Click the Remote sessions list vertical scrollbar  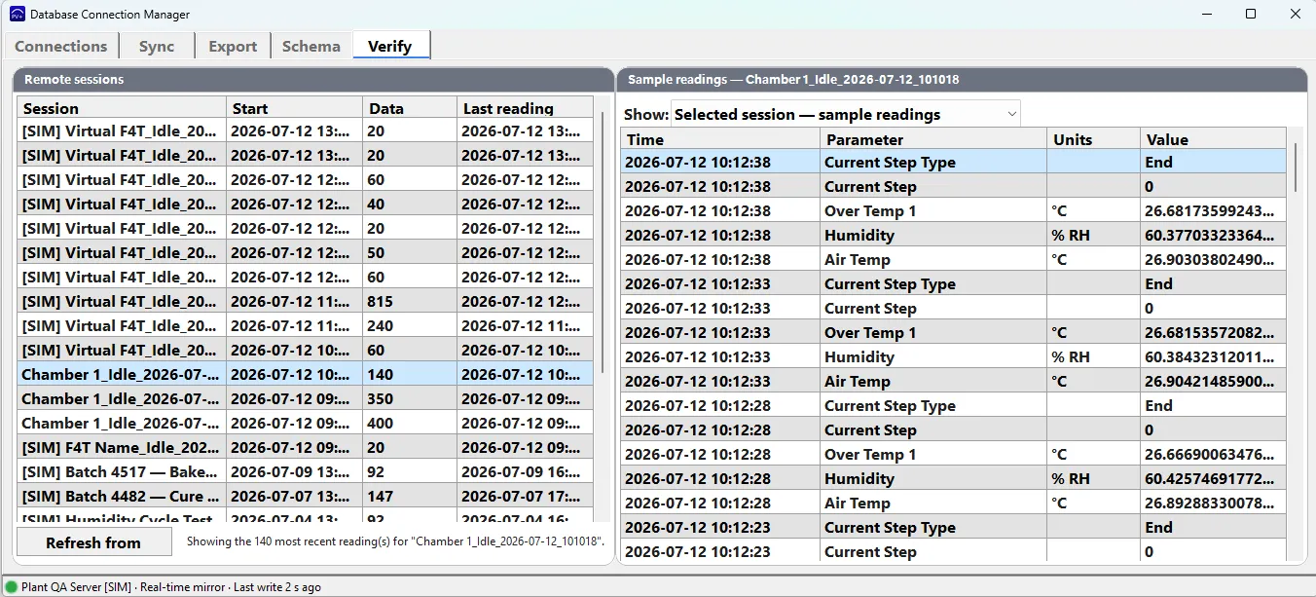[x=603, y=242]
